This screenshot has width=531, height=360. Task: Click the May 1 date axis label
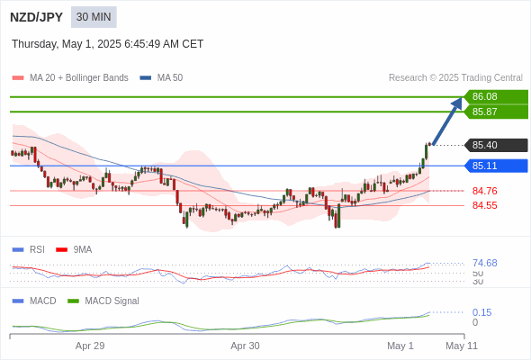pos(400,346)
